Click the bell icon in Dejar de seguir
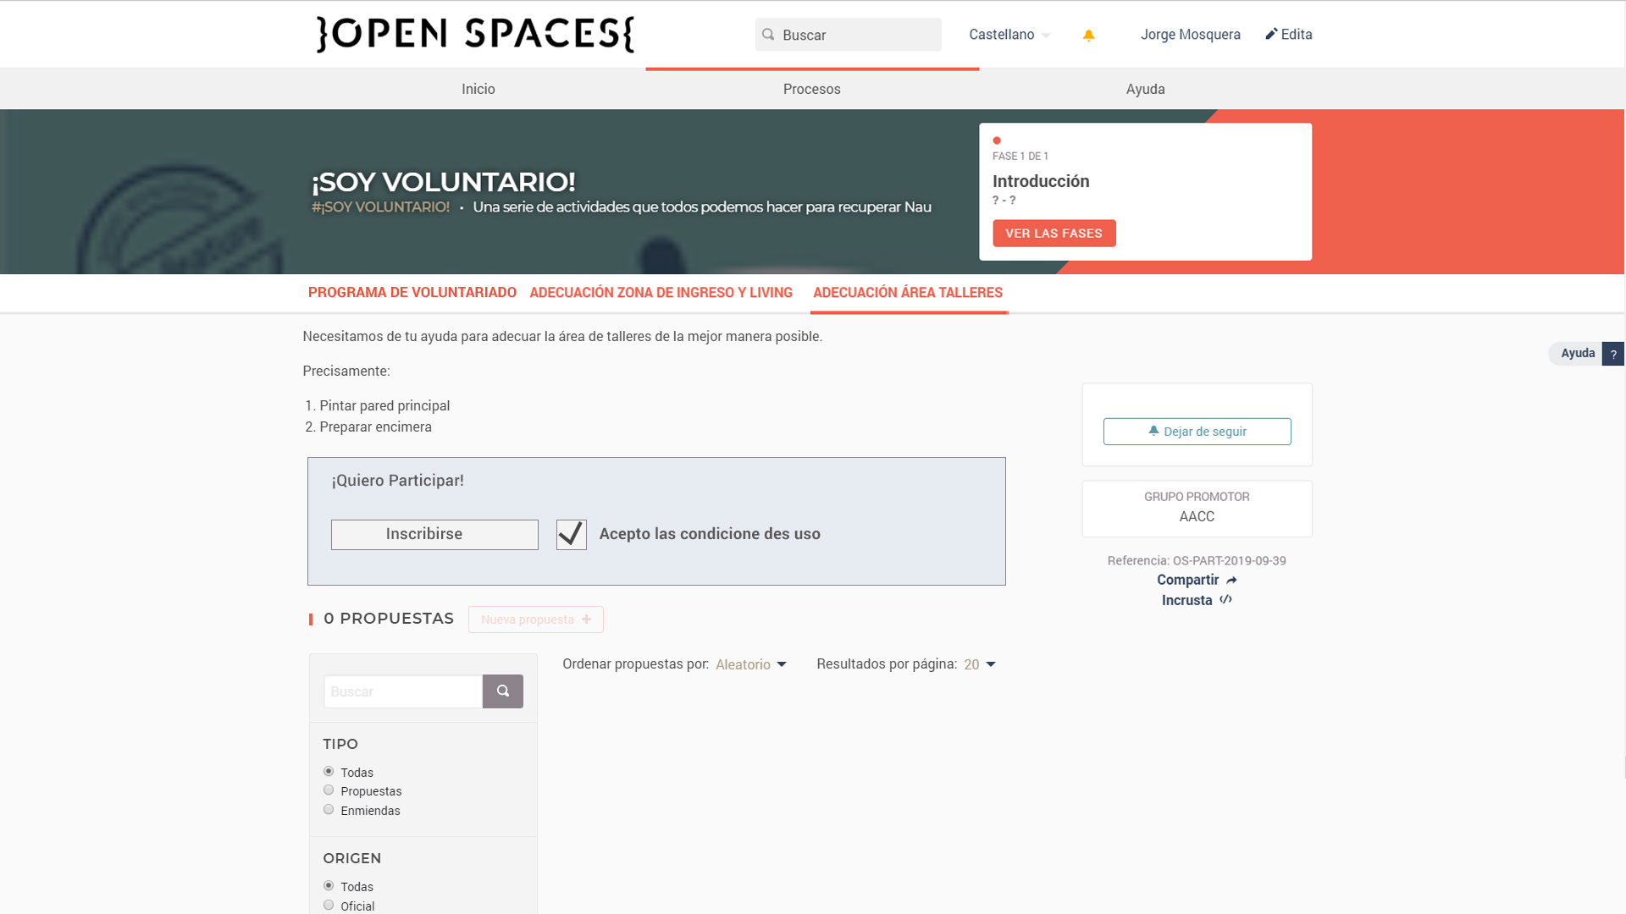 [1153, 431]
